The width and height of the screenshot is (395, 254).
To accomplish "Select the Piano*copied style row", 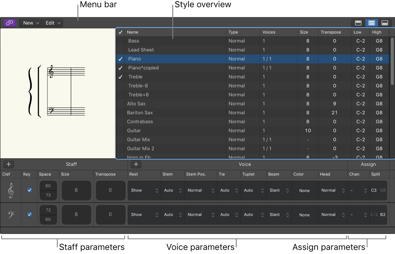I will (253, 68).
